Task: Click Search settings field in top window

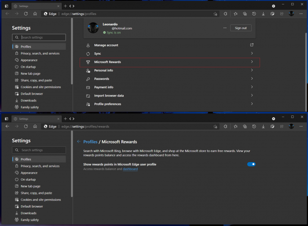Action: pyautogui.click(x=39, y=37)
